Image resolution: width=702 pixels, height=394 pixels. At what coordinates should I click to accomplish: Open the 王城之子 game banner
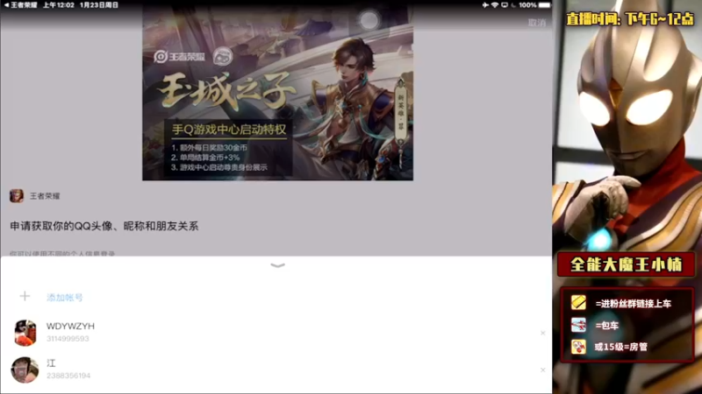tap(277, 93)
